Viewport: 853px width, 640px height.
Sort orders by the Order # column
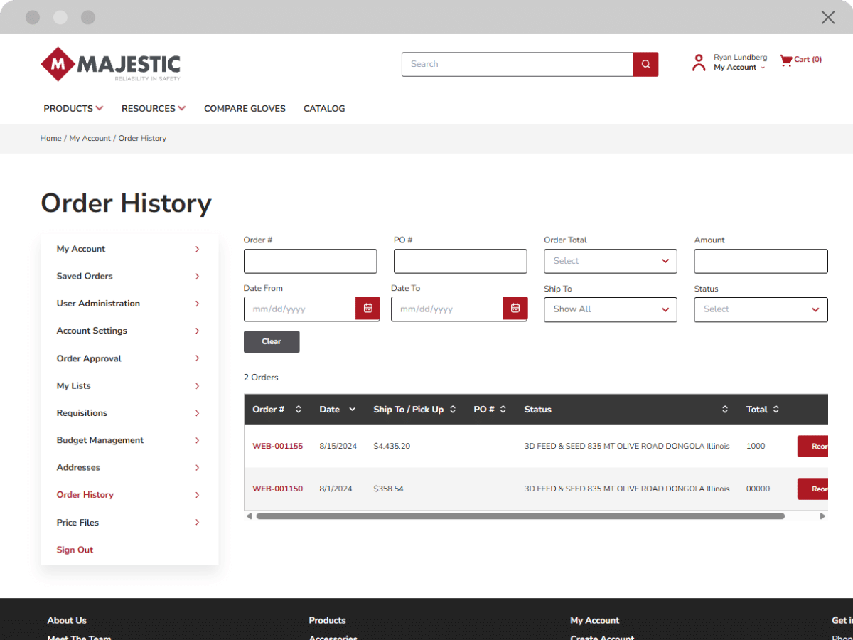(x=298, y=409)
